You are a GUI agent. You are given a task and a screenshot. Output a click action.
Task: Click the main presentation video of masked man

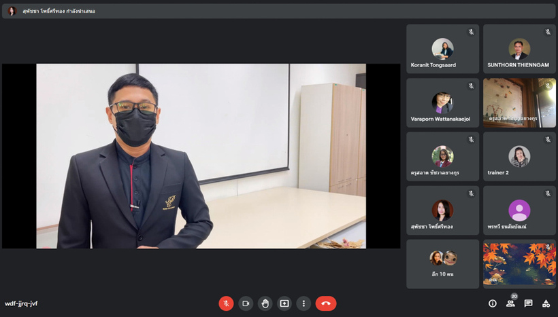[201, 156]
